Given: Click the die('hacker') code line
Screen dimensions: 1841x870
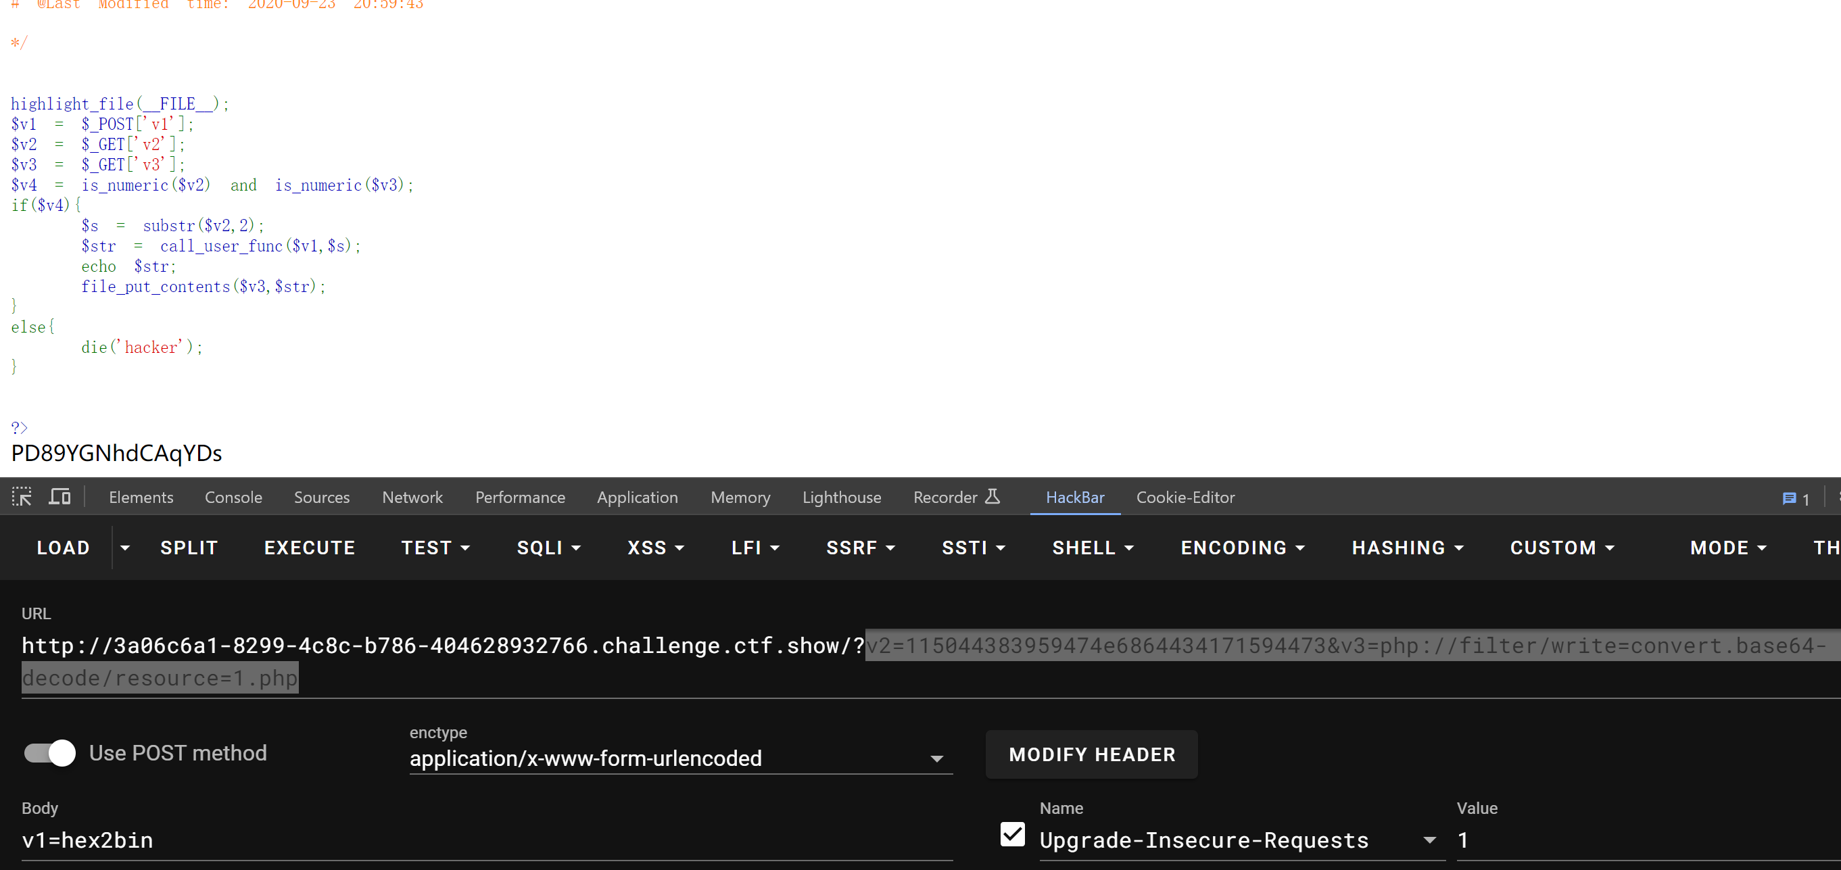Looking at the screenshot, I should [x=142, y=347].
